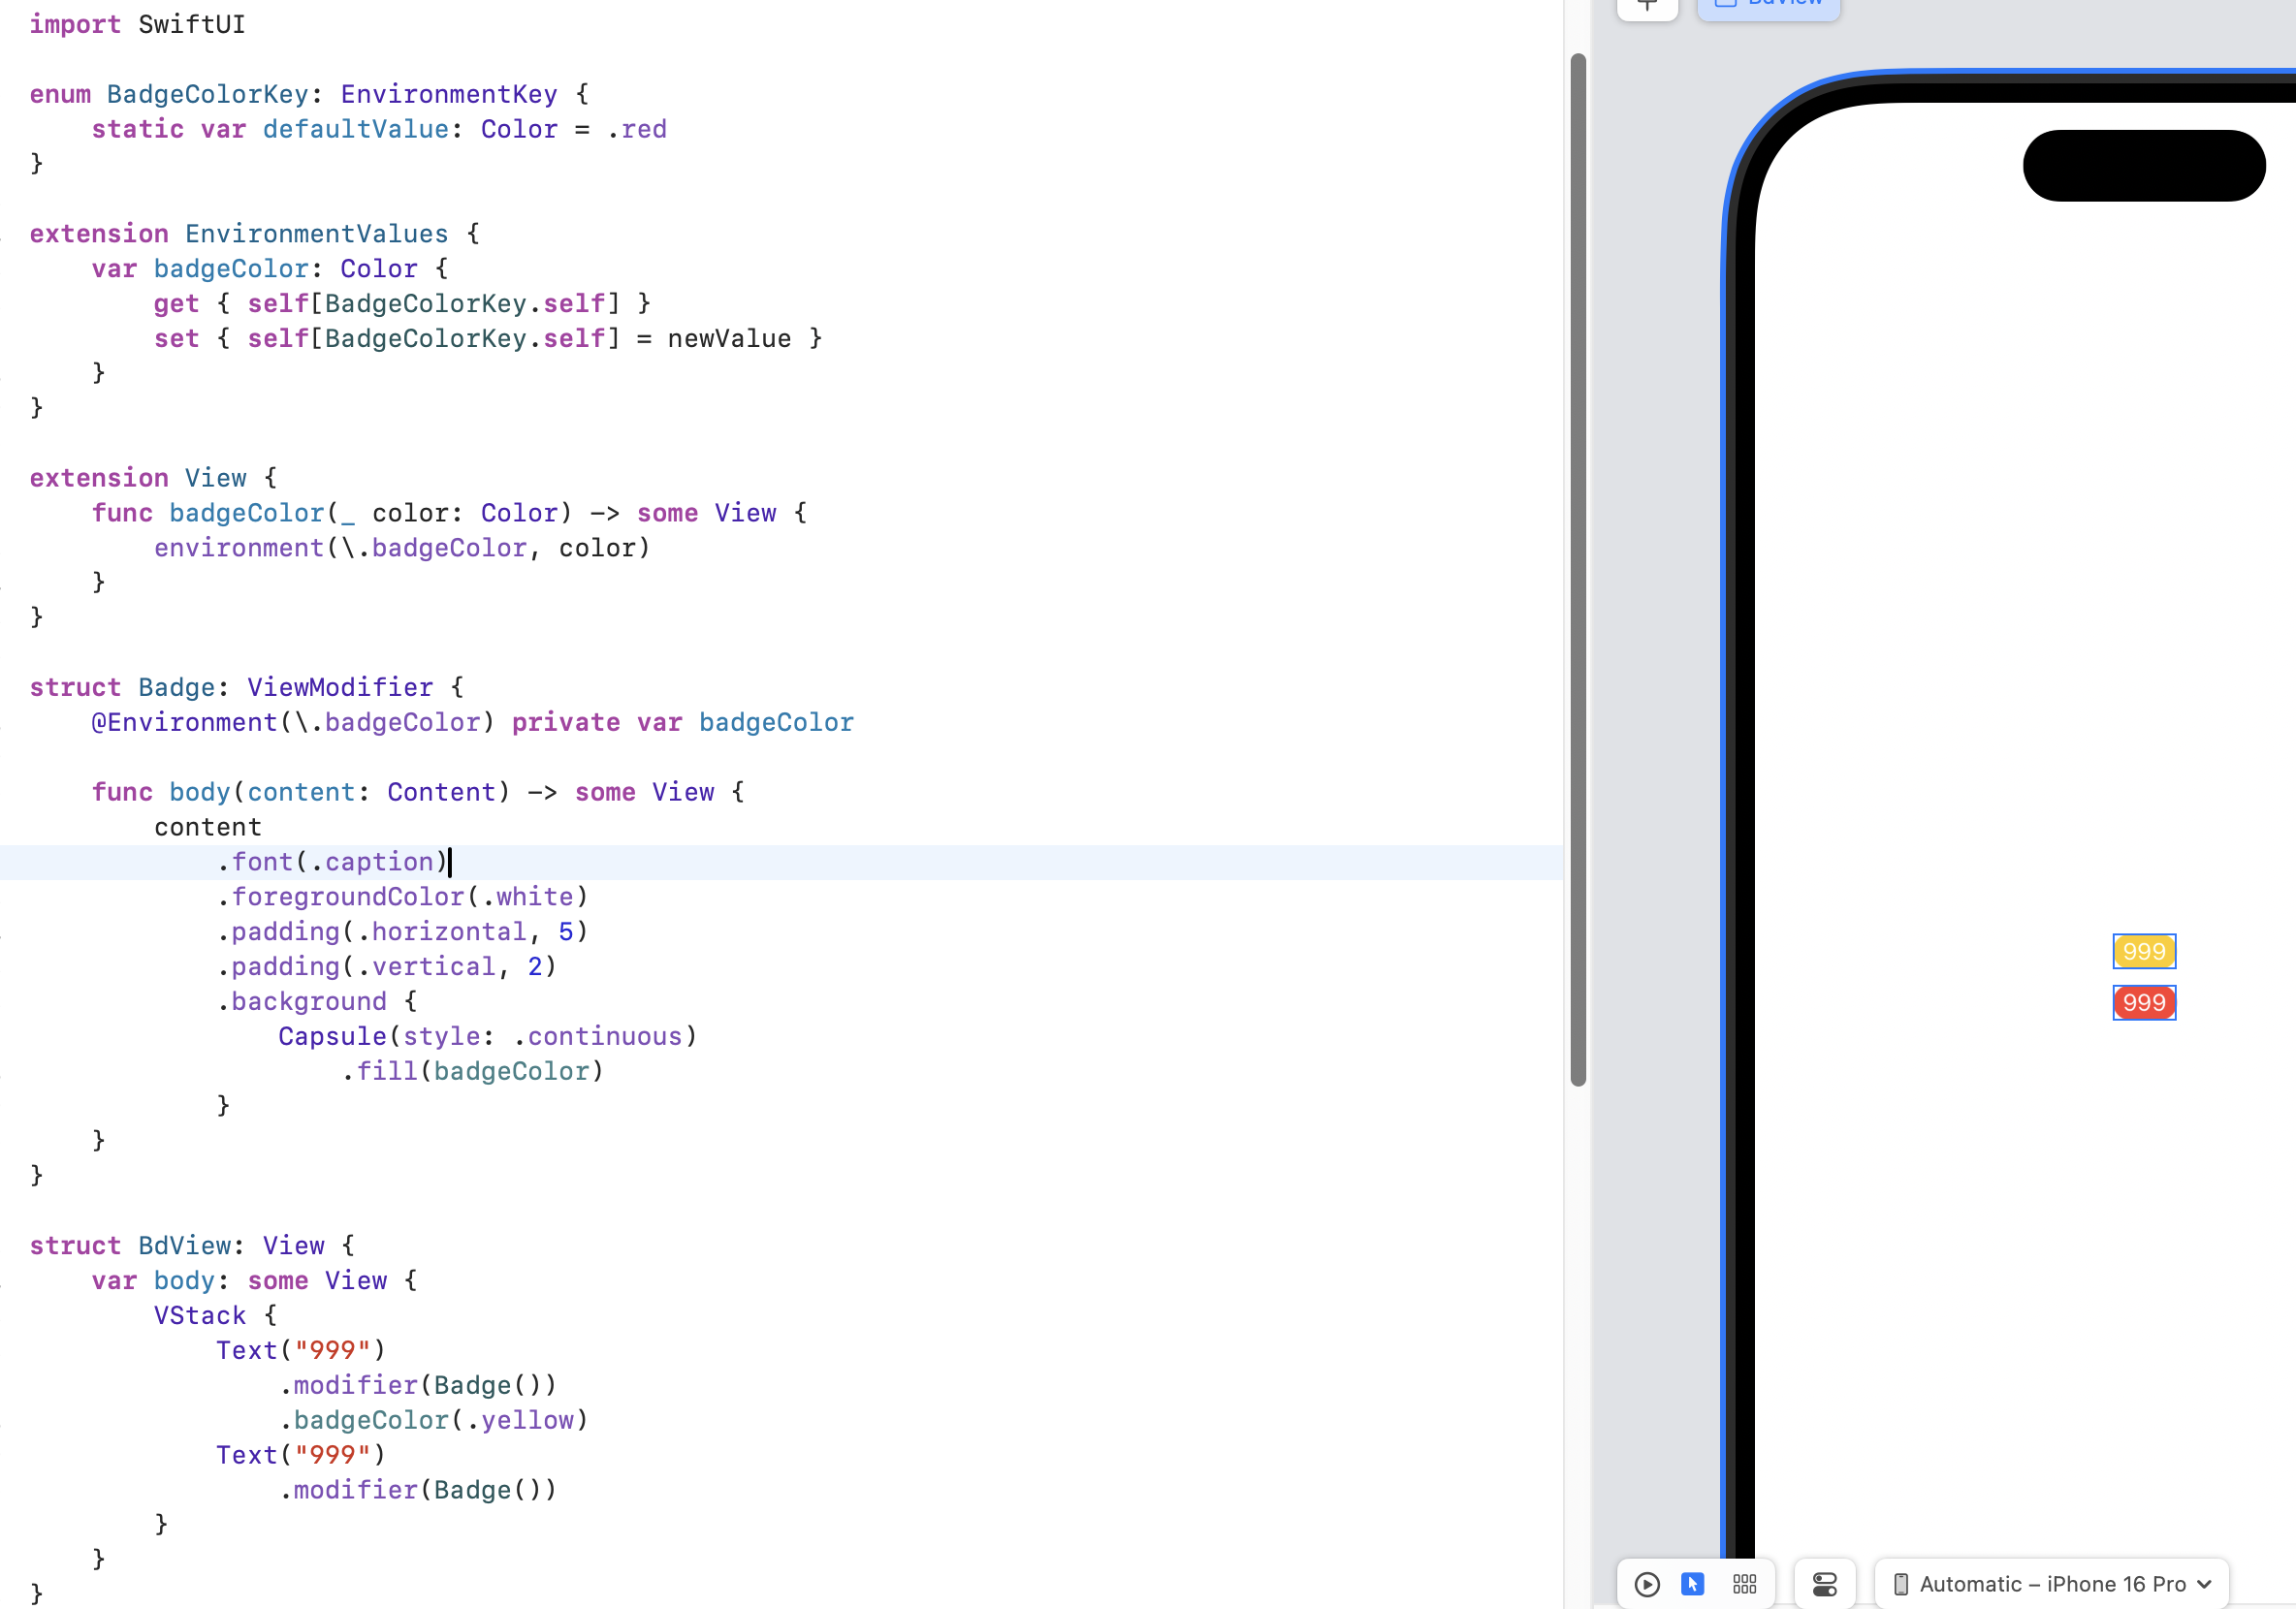Click the 'VStack {' line
Image resolution: width=2296 pixels, height=1609 pixels.
tap(215, 1316)
